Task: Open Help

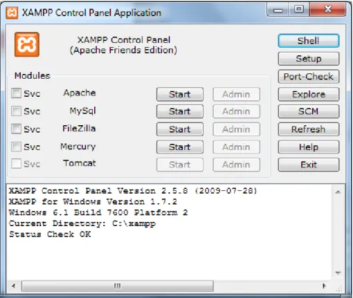Action: pyautogui.click(x=309, y=147)
